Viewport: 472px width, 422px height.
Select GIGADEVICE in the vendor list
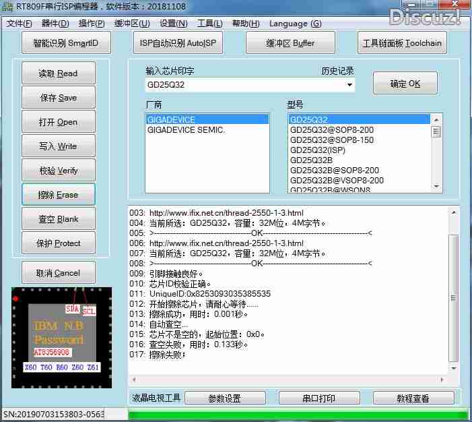(x=207, y=120)
